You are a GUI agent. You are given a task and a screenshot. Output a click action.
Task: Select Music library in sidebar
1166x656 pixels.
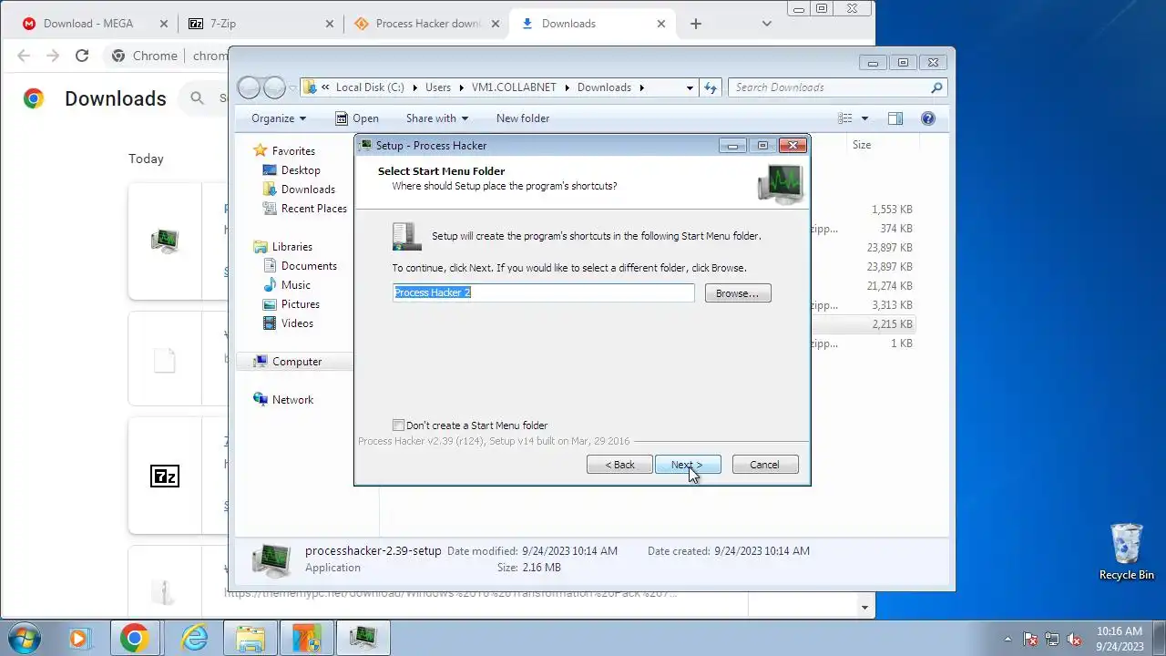tap(295, 285)
